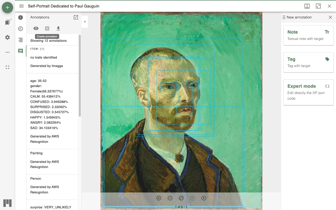The image size is (336, 210).
Task: Close the Self-Portrait window
Action: (x=329, y=6)
